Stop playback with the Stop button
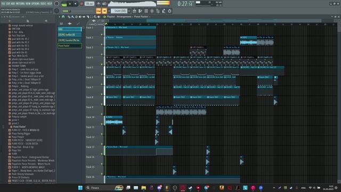The height and width of the screenshot is (192, 341). [x=76, y=4]
